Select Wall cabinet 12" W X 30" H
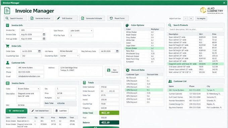This screenshot has height=128, width=228. click(195, 72)
